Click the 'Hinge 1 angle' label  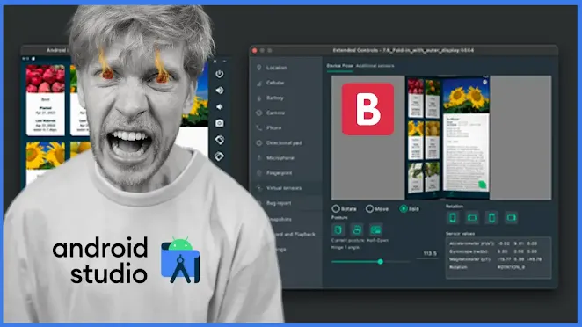click(x=345, y=247)
